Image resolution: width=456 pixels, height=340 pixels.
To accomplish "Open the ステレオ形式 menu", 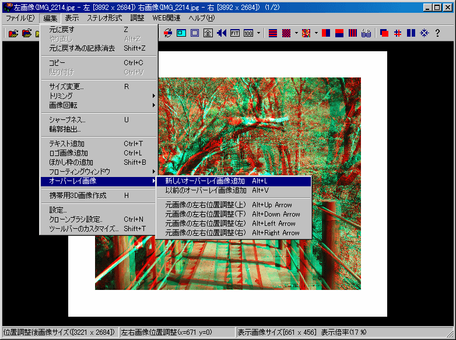I will pos(104,18).
